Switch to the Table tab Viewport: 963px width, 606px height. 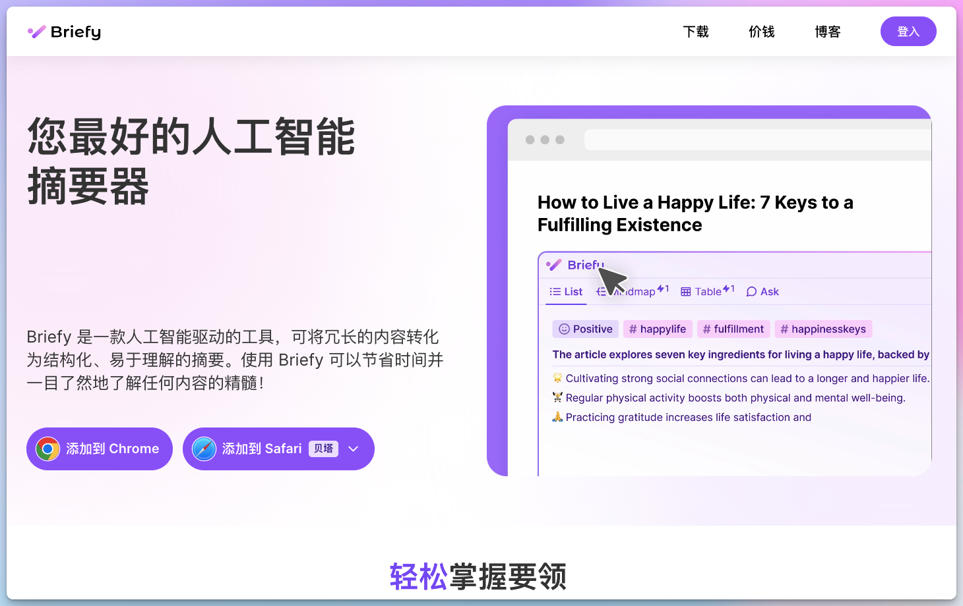point(708,292)
